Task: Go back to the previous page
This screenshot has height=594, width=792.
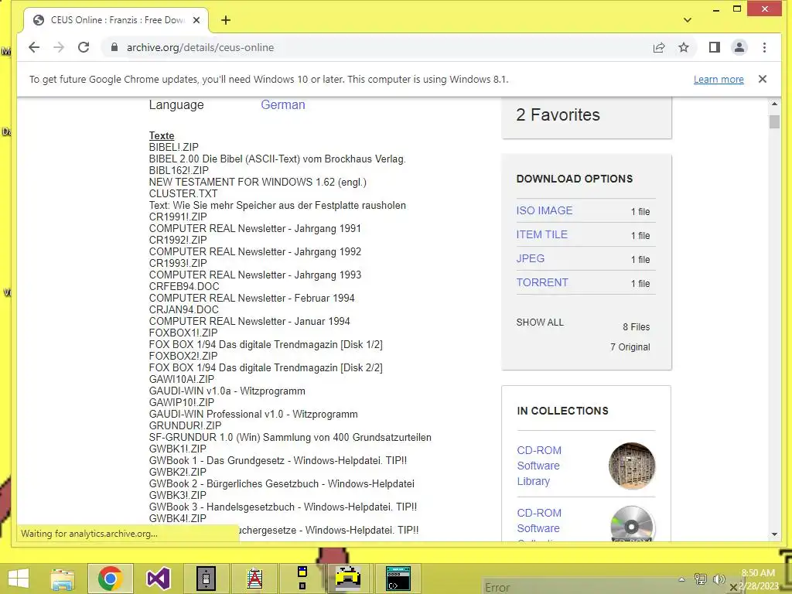Action: [x=34, y=47]
